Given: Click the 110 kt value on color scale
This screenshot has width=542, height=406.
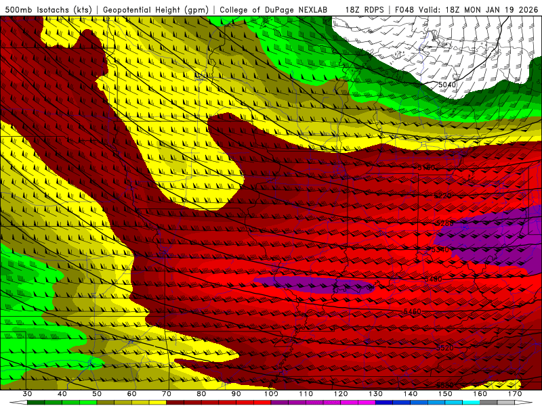Looking at the screenshot, I should click(306, 394).
